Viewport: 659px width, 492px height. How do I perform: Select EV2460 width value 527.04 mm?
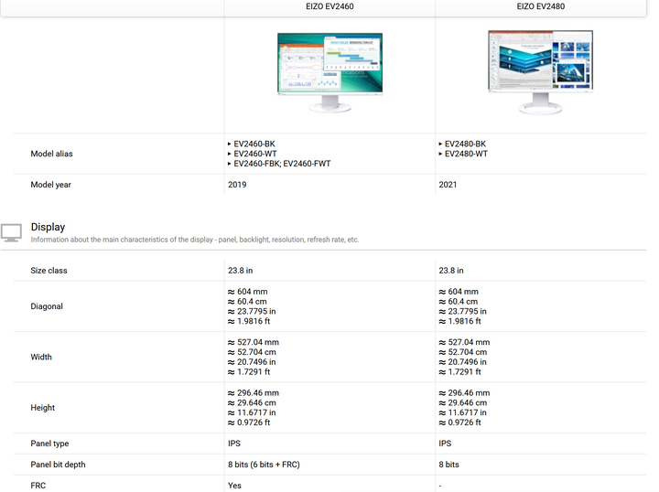pos(254,343)
